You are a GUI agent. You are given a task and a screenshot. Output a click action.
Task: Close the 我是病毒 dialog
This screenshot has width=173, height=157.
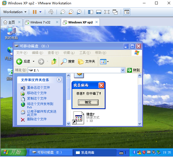tap(101, 85)
